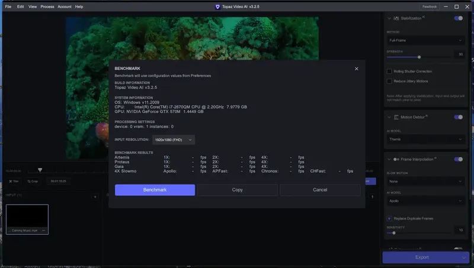Open the Process menu
Image resolution: width=474 pixels, height=268 pixels.
(x=47, y=7)
